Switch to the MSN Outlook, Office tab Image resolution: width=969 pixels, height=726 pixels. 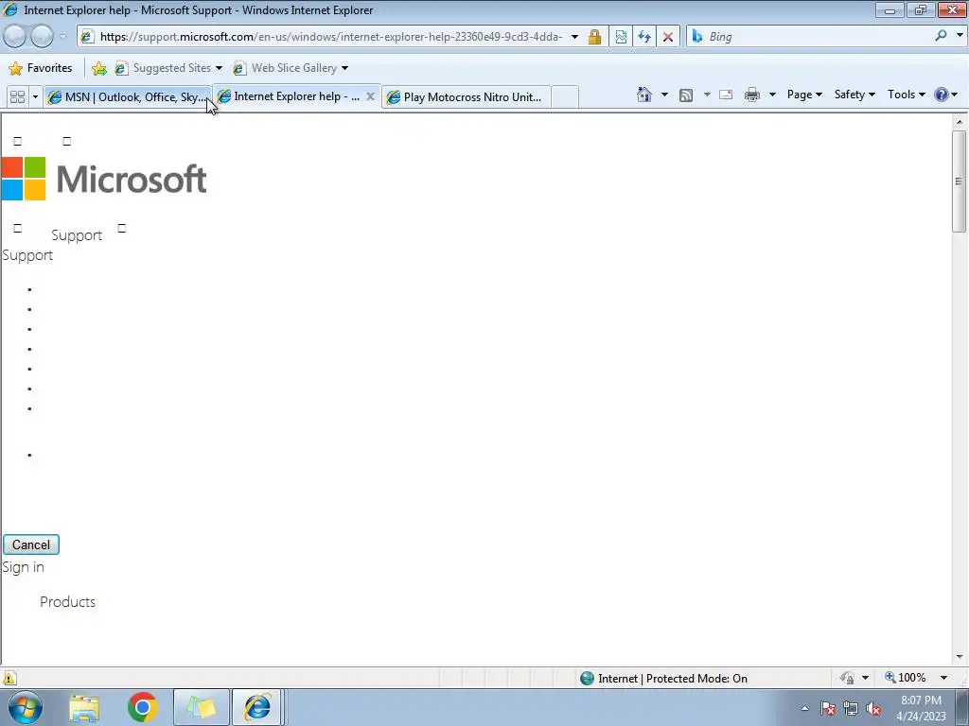tap(128, 97)
